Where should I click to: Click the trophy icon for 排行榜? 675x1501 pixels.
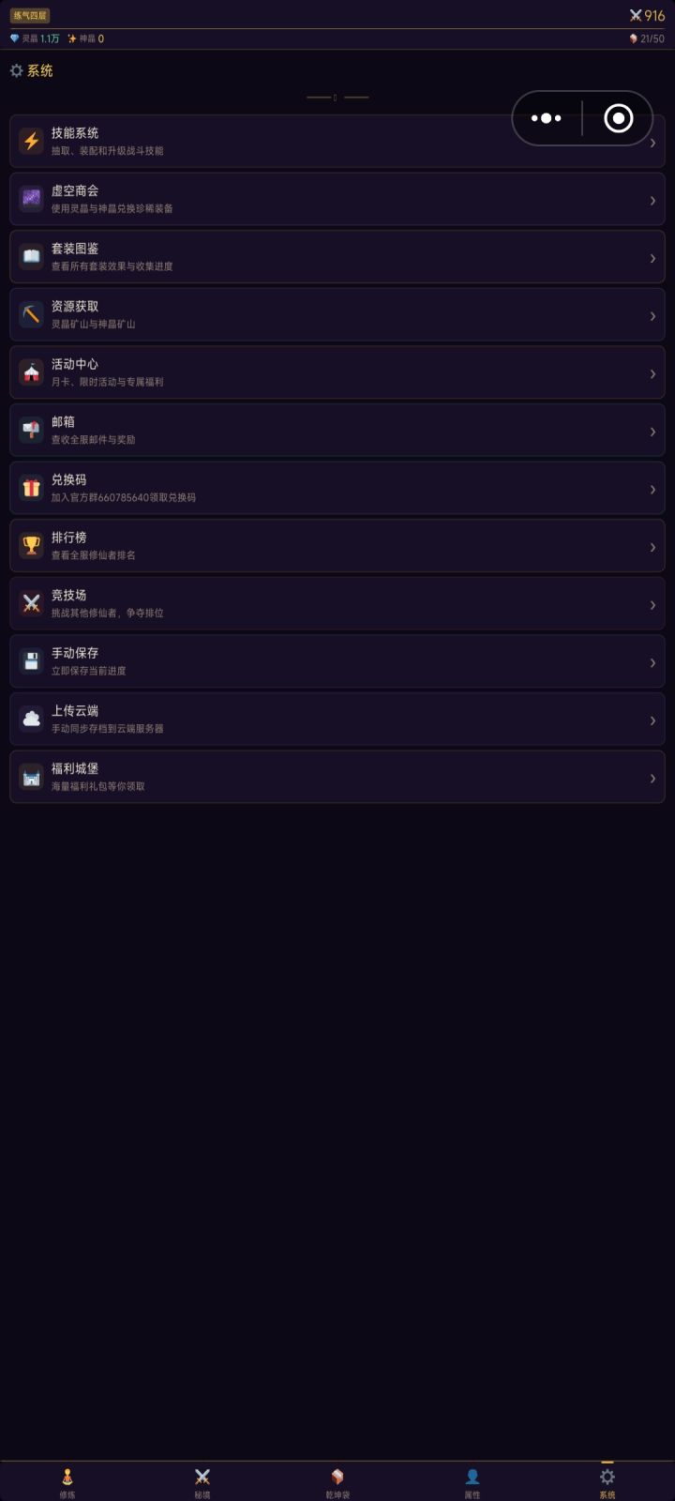[x=32, y=546]
